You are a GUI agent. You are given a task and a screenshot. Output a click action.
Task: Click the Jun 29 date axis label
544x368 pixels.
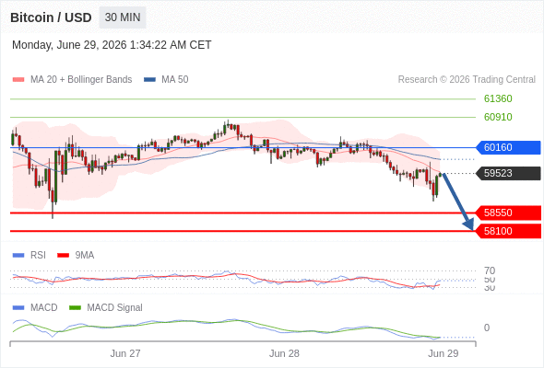pyautogui.click(x=443, y=353)
